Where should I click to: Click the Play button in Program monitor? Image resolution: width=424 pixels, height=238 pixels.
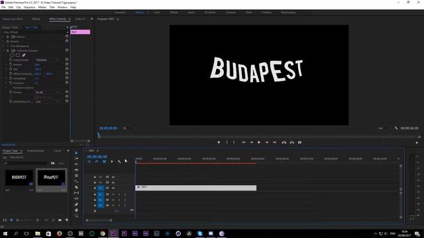tap(259, 142)
